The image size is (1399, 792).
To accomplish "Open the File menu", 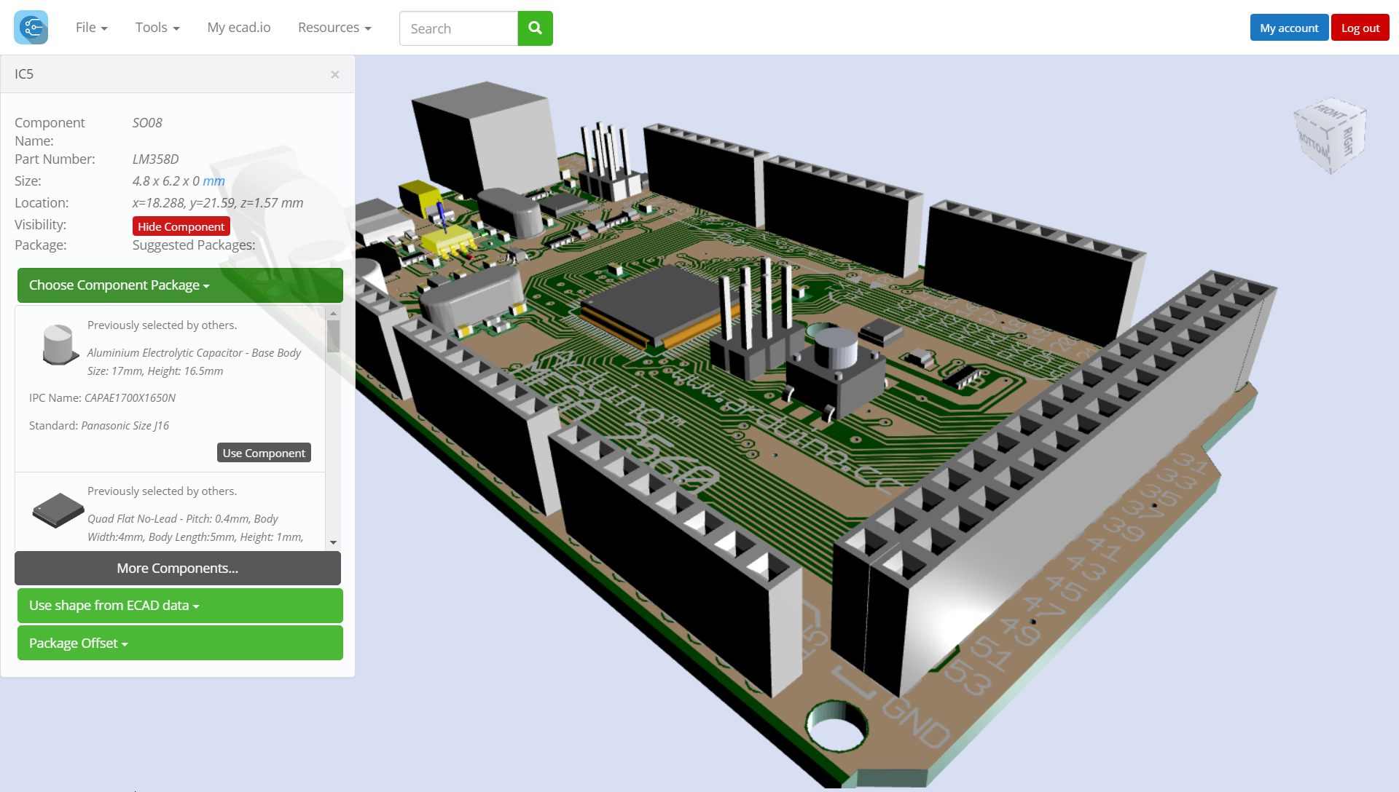I will [91, 27].
